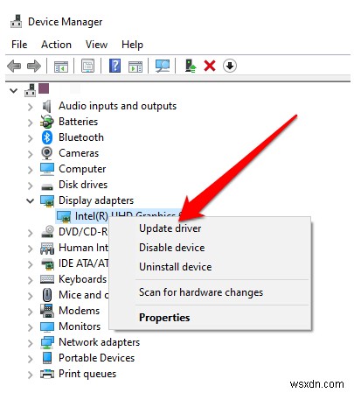Click the Modems phone icon
Screen dimensions: 354x393
click(47, 311)
